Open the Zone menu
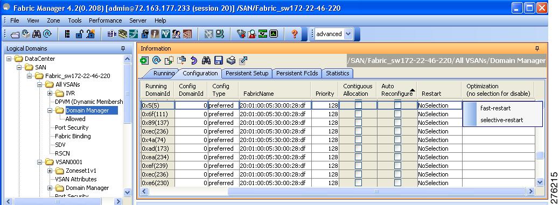This screenshot has width=559, height=205. [53, 20]
